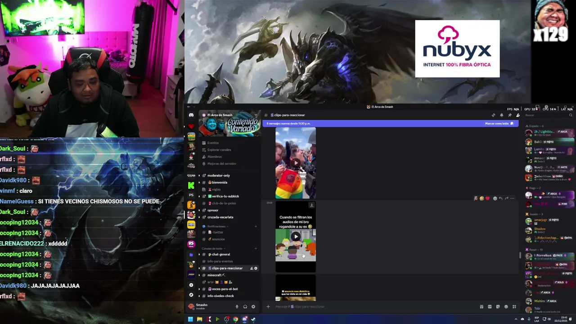The image size is (576, 324).
Task: Open emoji picker in message bar
Action: pos(506,306)
